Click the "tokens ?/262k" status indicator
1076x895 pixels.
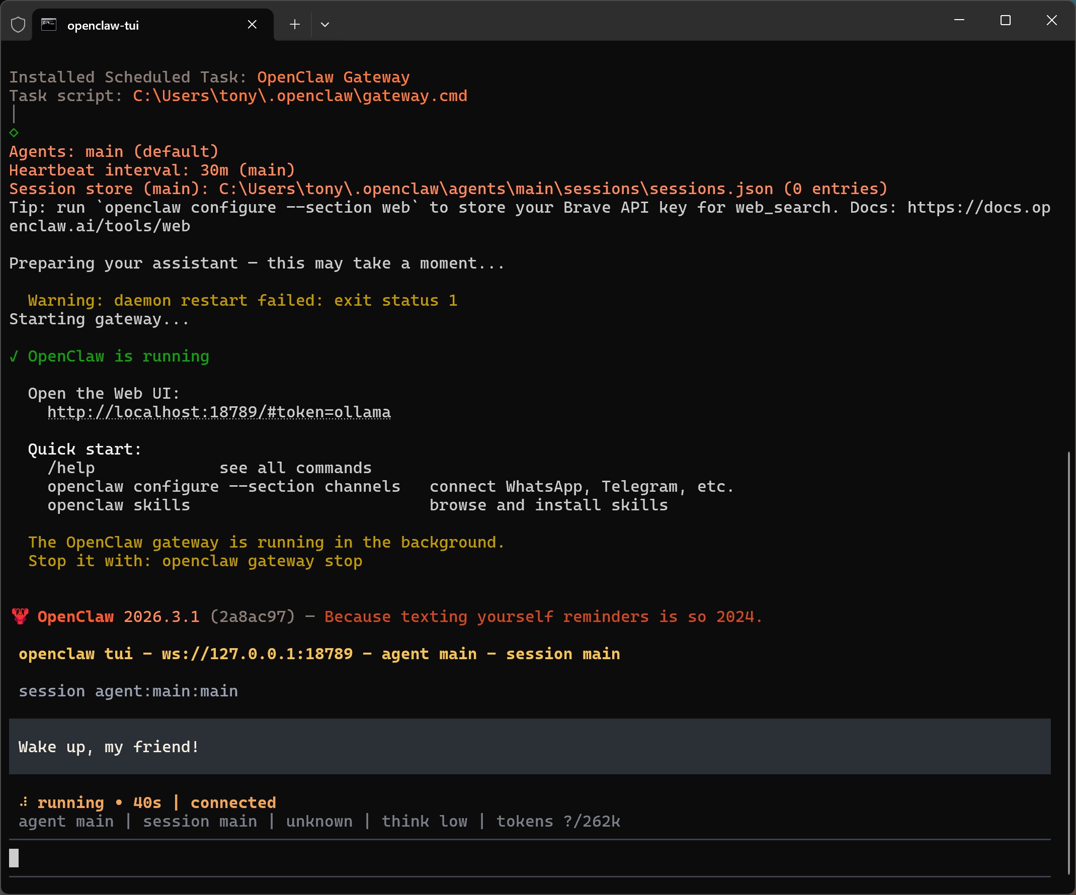coord(558,821)
